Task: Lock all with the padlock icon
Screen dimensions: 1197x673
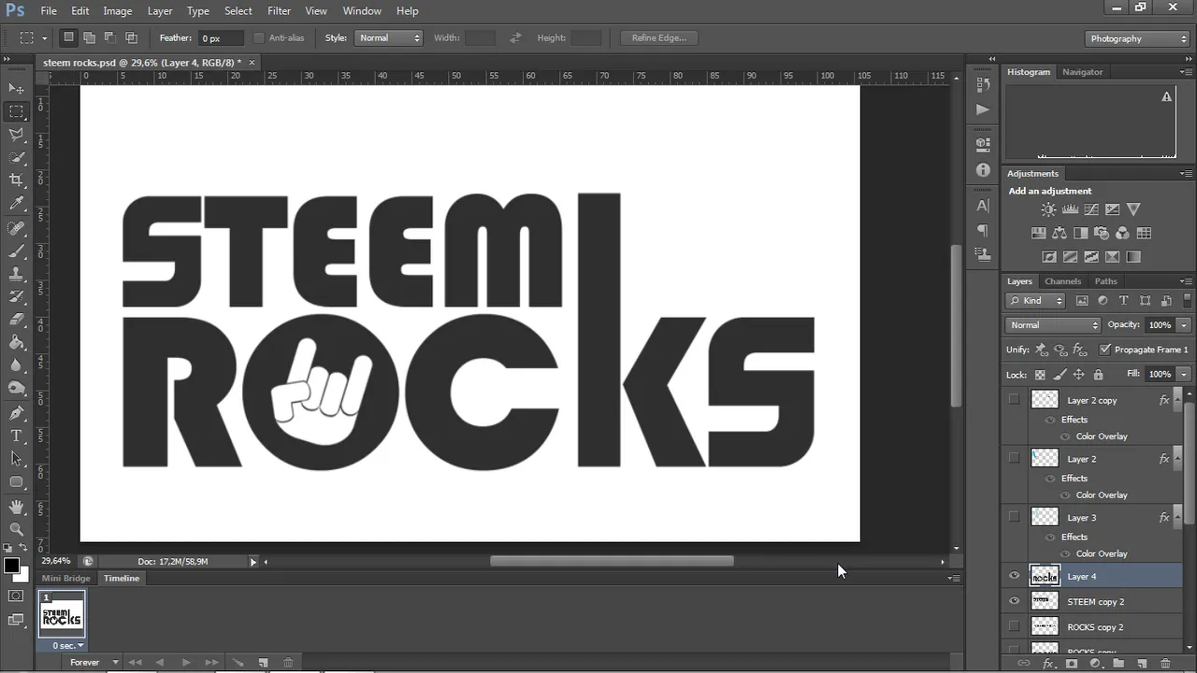Action: [1098, 374]
